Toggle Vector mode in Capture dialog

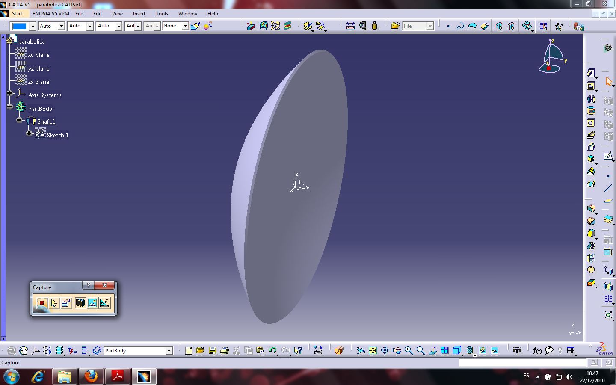tap(104, 303)
